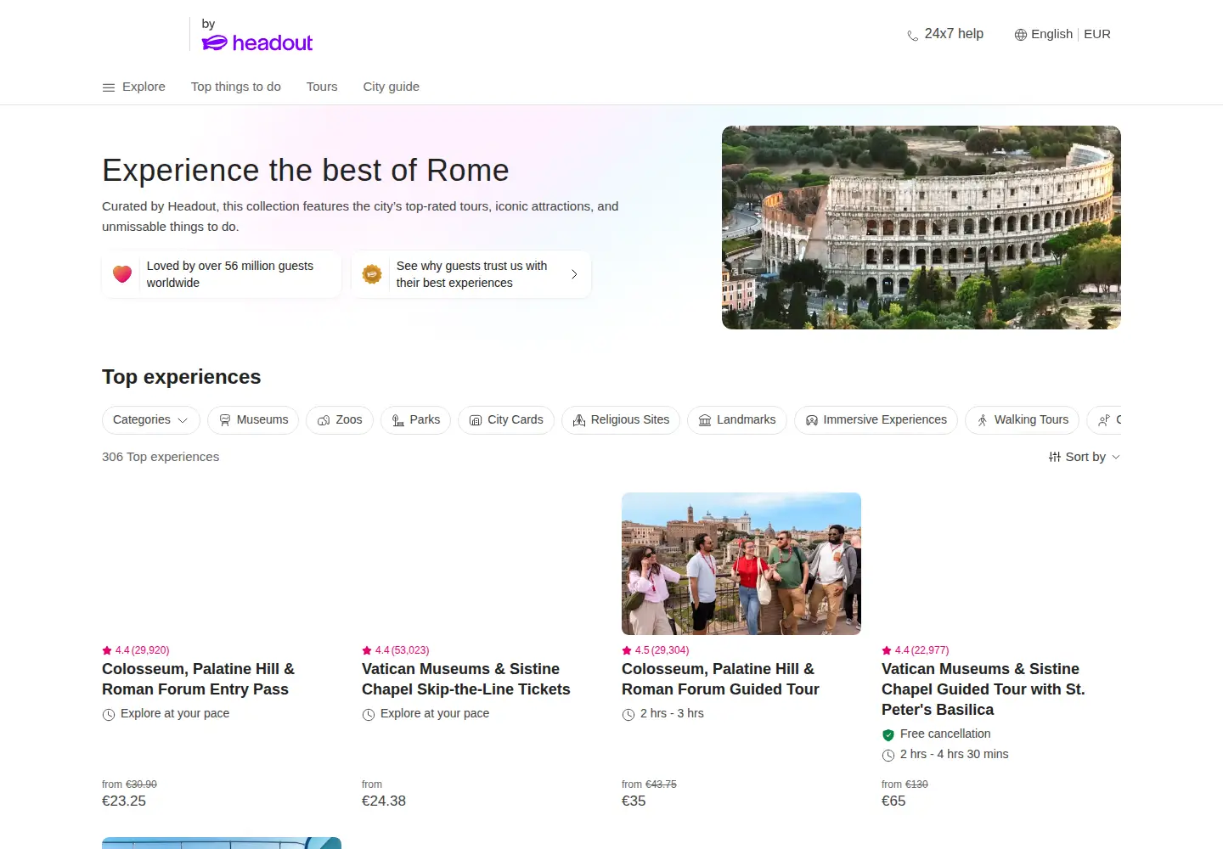1223x849 pixels.
Task: Open Vatican Museums Guided Tour with St. Peter's Basilica
Action: (983, 689)
